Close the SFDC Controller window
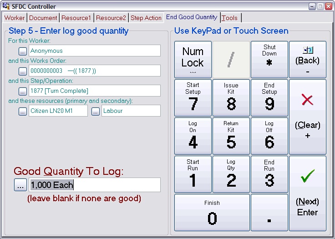335x239 pixels. [328, 6]
